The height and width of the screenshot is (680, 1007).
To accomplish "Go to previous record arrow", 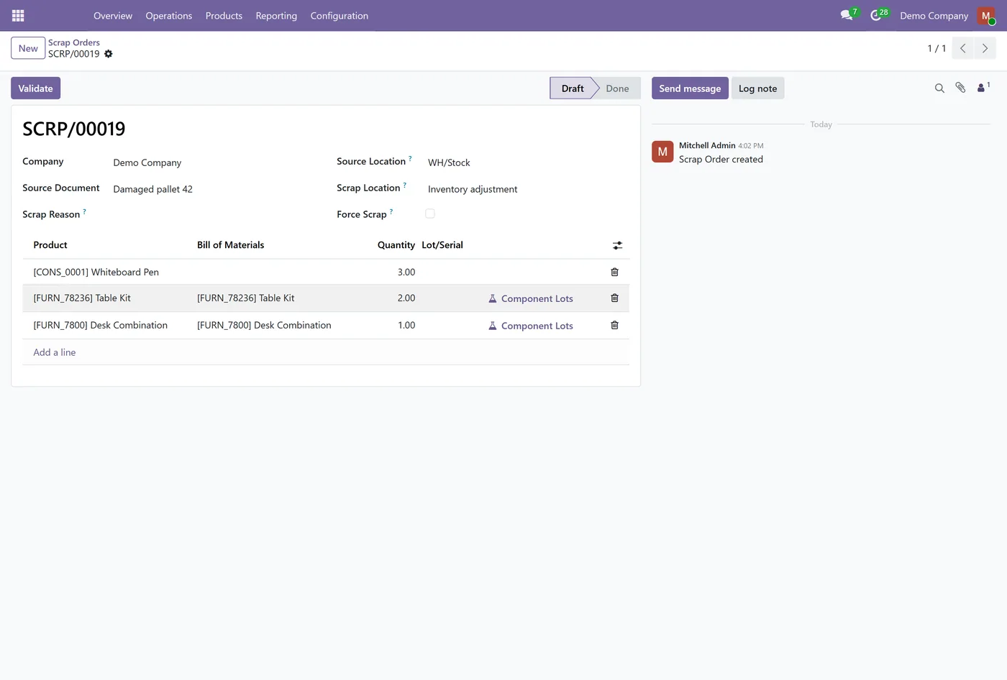I will point(963,48).
